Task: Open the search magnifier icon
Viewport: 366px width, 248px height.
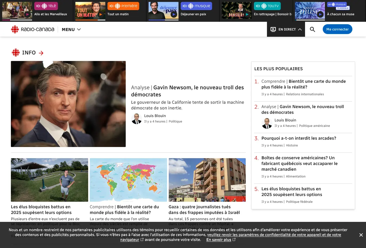Action: pos(312,29)
